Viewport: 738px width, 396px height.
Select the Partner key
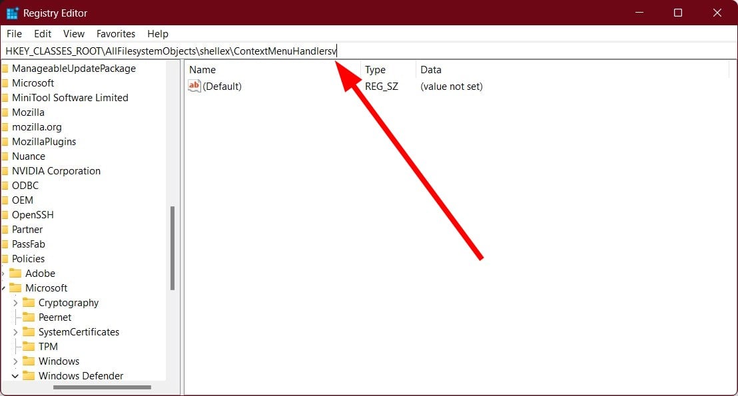pyautogui.click(x=27, y=230)
